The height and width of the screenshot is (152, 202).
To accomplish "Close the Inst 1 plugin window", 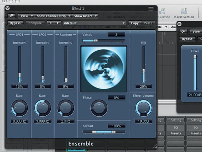I will coord(8,8).
